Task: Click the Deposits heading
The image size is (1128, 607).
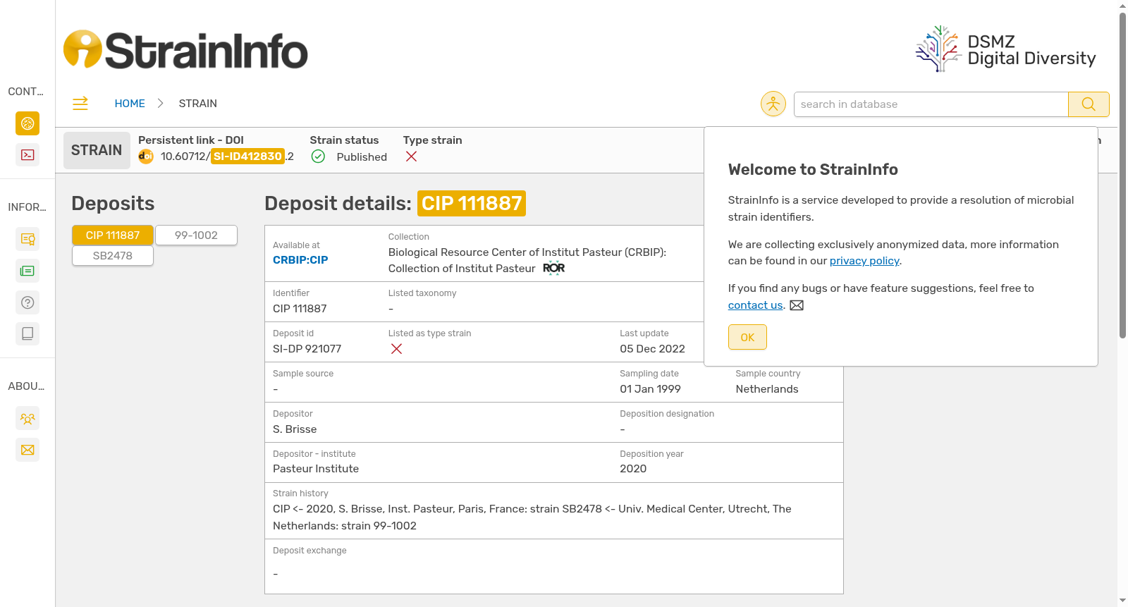Action: 113,204
